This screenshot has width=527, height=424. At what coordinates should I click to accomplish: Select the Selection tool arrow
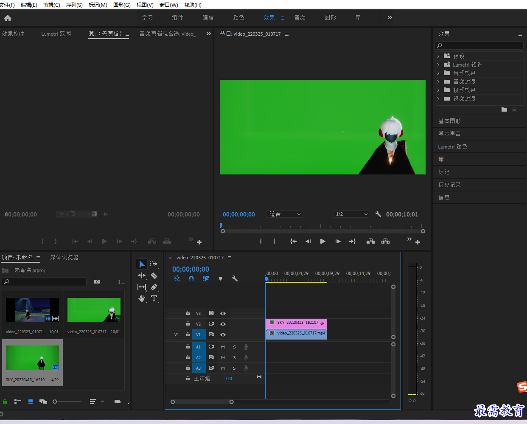[142, 264]
